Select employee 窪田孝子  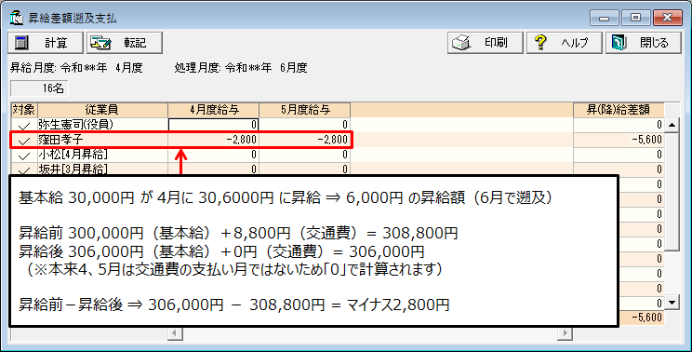[103, 140]
